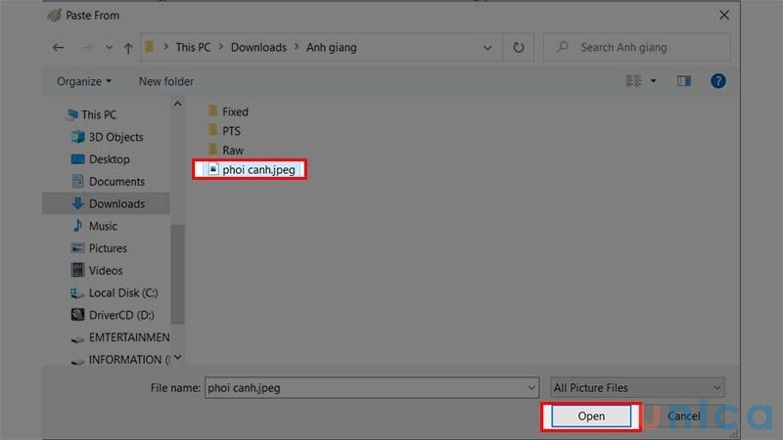Screen dimensions: 783x440
Task: Click the Cancel button
Action: pyautogui.click(x=683, y=417)
